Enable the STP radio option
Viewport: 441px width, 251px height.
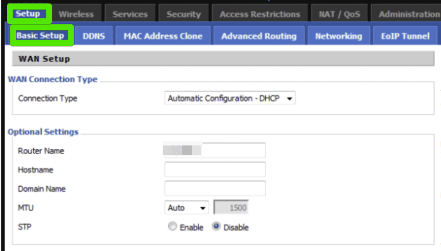point(173,227)
